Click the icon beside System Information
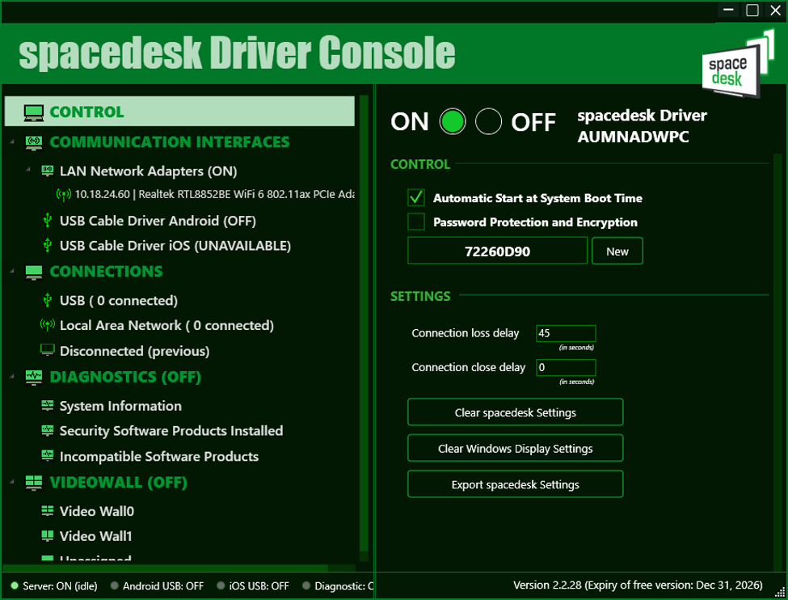This screenshot has height=600, width=788. 47,405
